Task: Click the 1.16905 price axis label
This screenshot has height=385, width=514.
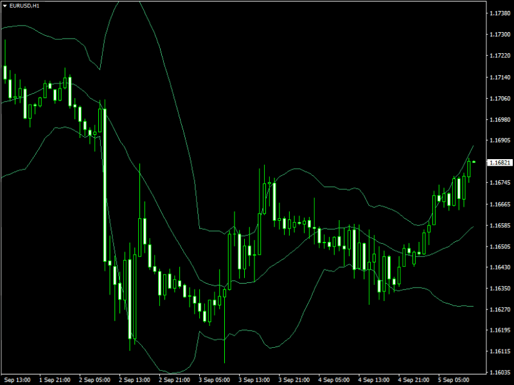Action: pyautogui.click(x=500, y=141)
